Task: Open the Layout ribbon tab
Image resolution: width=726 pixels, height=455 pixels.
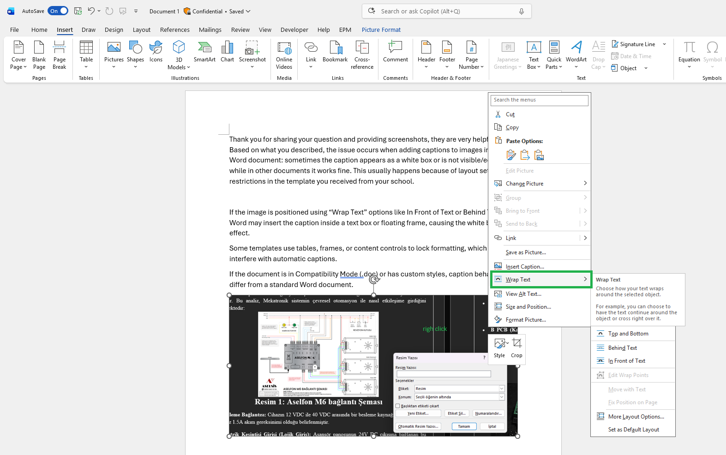Action: [x=141, y=30]
